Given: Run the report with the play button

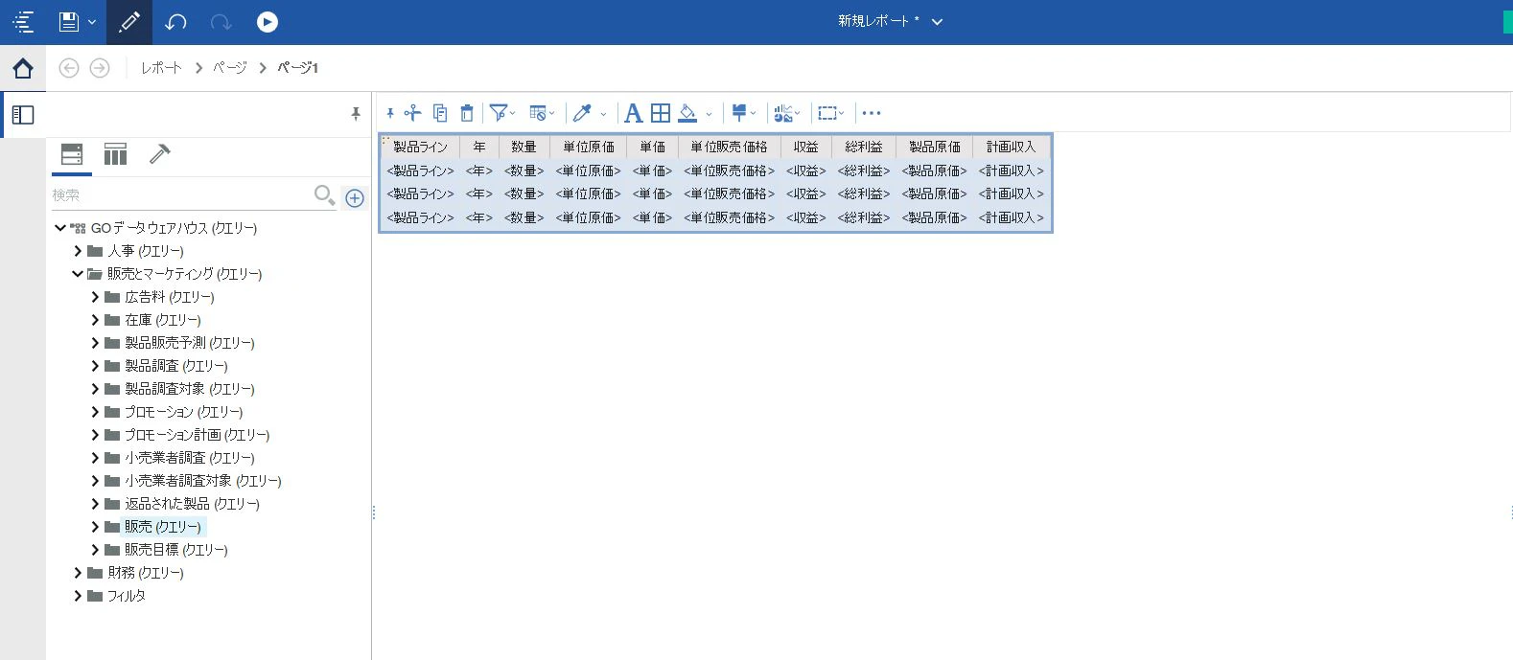Looking at the screenshot, I should tap(268, 22).
